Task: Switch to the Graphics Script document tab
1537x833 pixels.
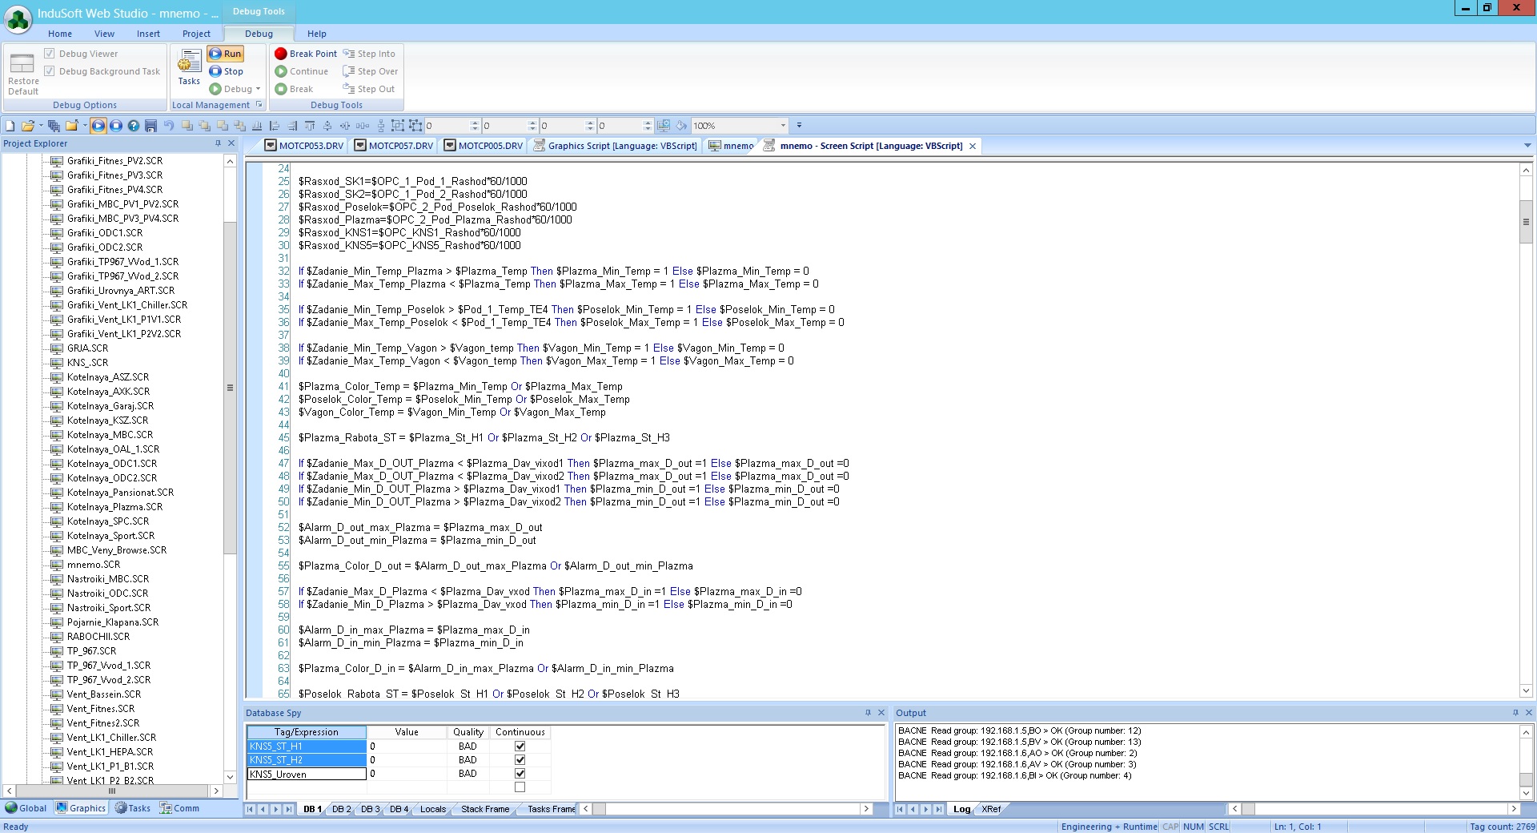Action: pyautogui.click(x=616, y=146)
